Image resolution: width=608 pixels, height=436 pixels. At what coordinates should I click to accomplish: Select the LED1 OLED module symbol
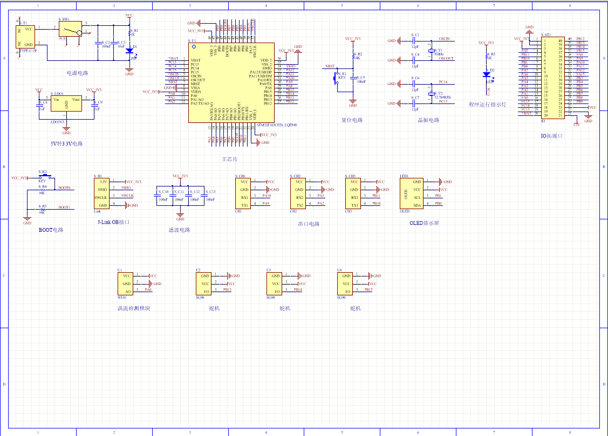pyautogui.click(x=412, y=193)
